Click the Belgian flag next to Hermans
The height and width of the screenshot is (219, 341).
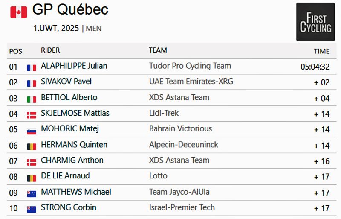tap(32, 146)
